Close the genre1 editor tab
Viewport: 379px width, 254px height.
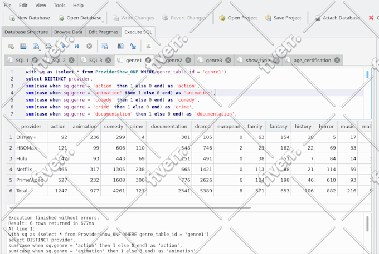pos(148,60)
